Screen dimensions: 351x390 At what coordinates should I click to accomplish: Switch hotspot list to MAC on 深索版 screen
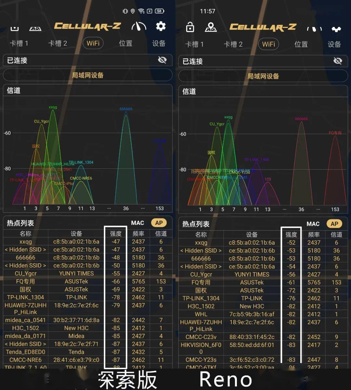coord(137,223)
